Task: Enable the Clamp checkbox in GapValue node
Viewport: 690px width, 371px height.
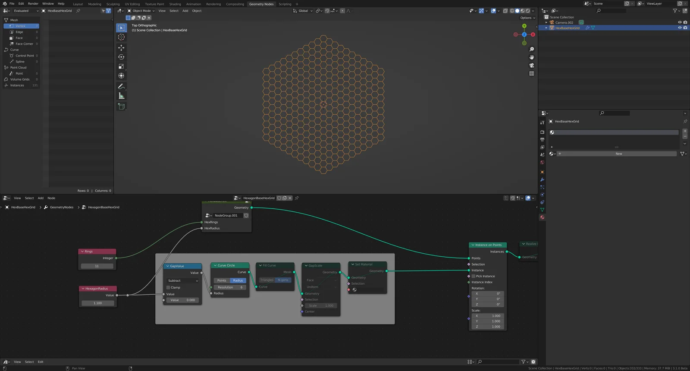Action: [x=168, y=287]
